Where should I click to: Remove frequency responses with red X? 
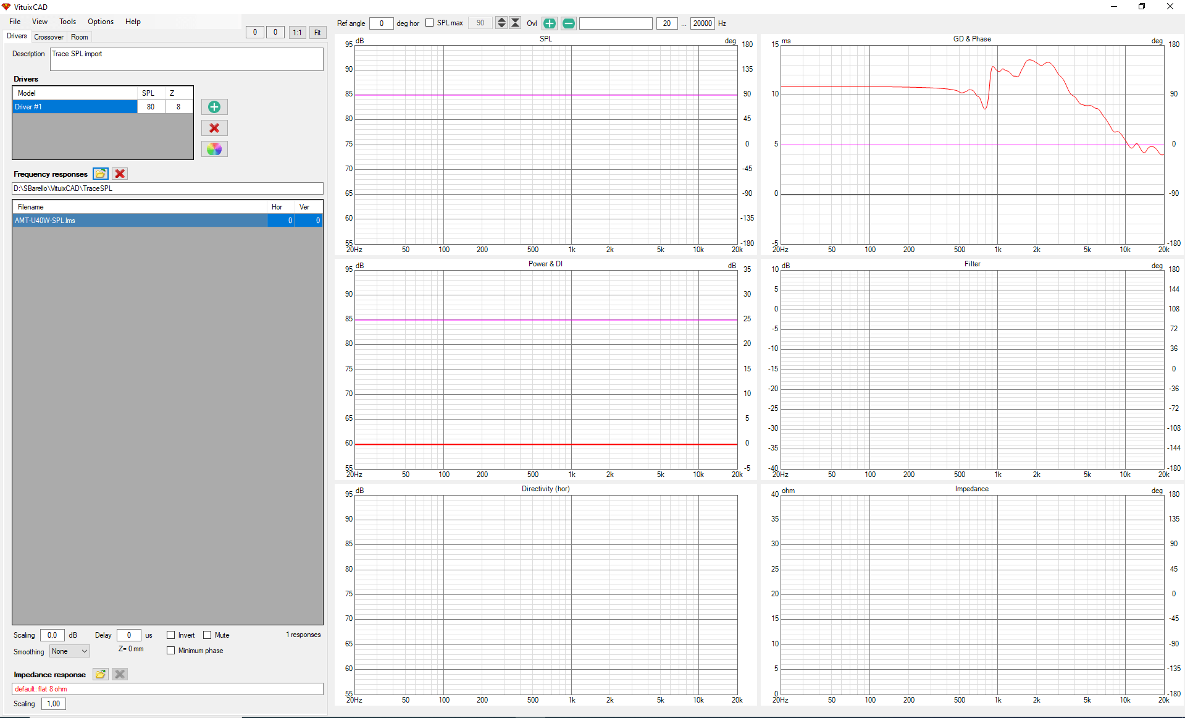pos(120,174)
